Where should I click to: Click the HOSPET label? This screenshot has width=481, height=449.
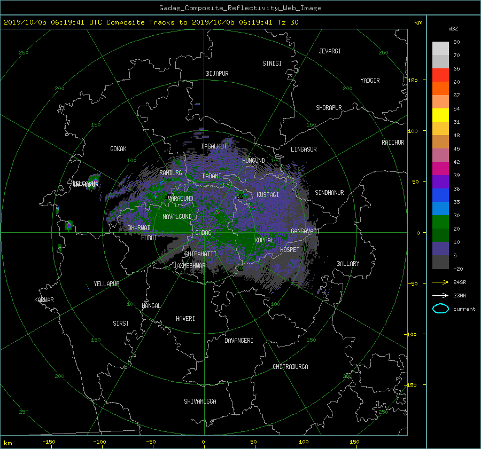pos(290,250)
